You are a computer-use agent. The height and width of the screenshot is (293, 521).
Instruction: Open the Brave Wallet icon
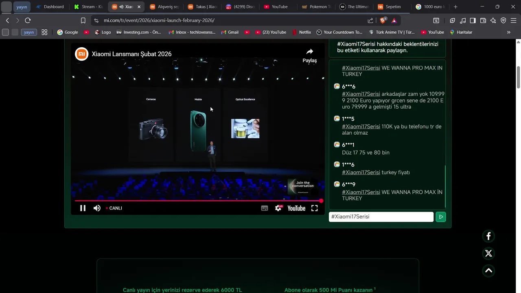[x=483, y=20]
